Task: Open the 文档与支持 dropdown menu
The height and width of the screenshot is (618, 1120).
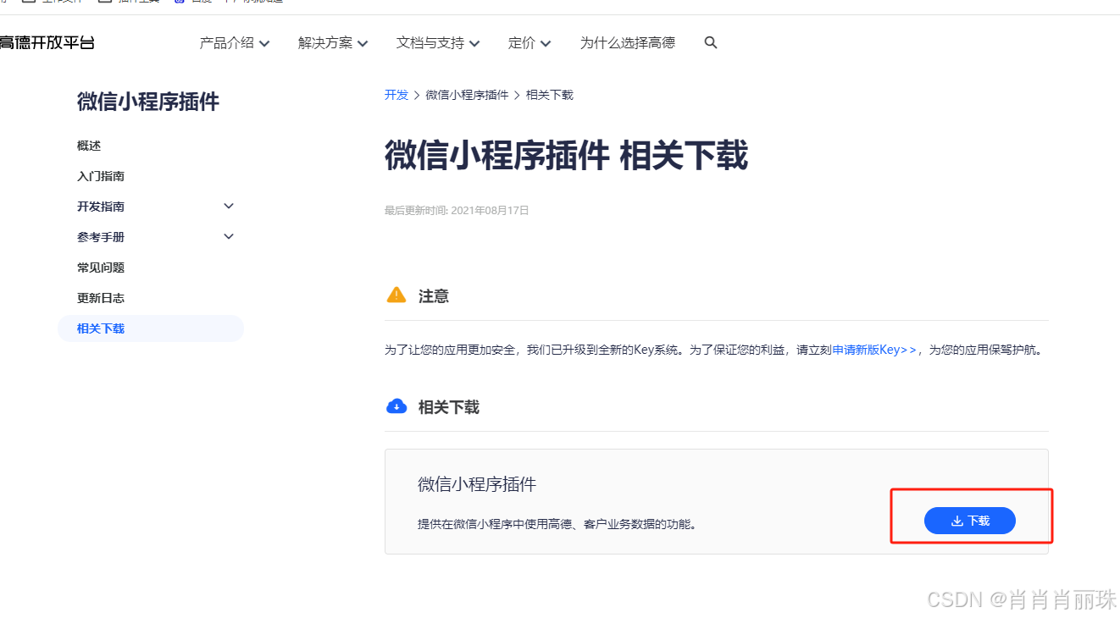Action: tap(438, 42)
